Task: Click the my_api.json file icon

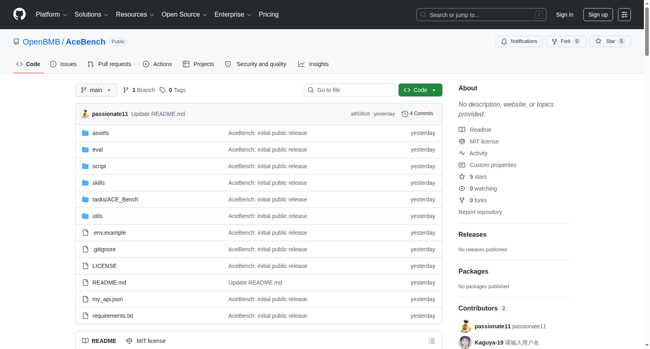Action: 85,299
